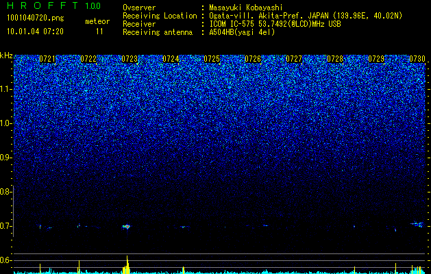Click the receiver ICOM IC-575 text
The height and width of the screenshot is (274, 431).
tap(275, 24)
